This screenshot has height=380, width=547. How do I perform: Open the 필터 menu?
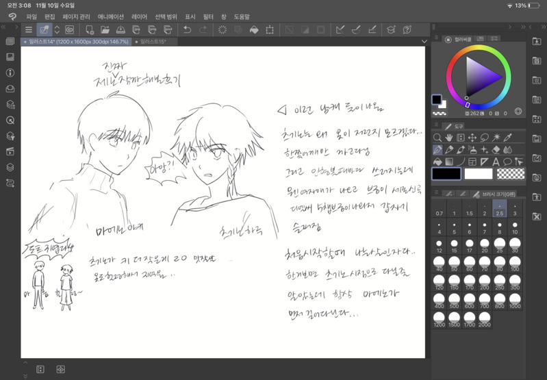208,16
